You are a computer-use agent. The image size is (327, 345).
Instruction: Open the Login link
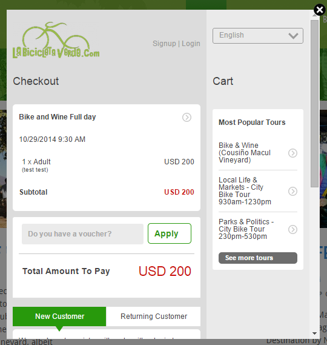coord(191,44)
